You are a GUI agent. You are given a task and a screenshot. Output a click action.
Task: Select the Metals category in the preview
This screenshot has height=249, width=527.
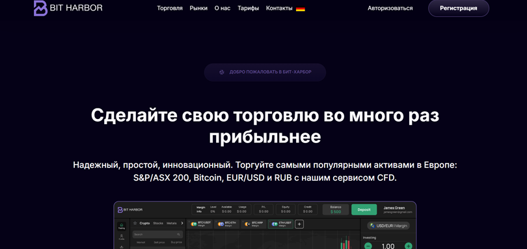point(171,223)
